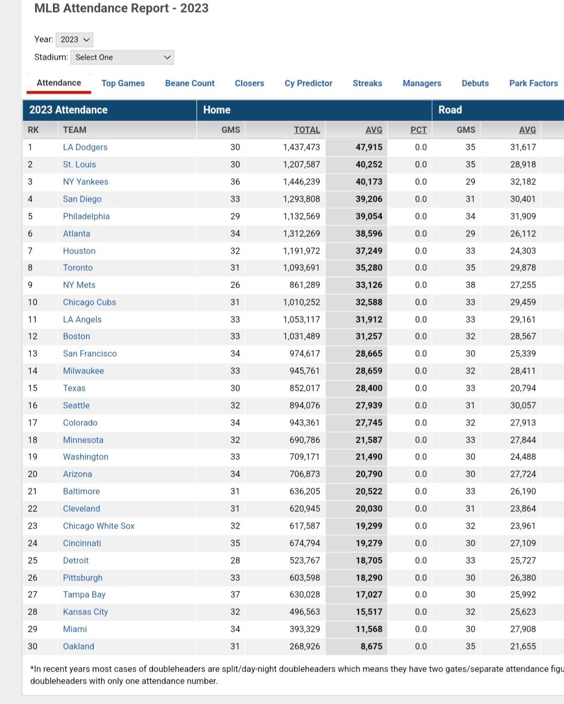Go to the Debuts tab

475,83
